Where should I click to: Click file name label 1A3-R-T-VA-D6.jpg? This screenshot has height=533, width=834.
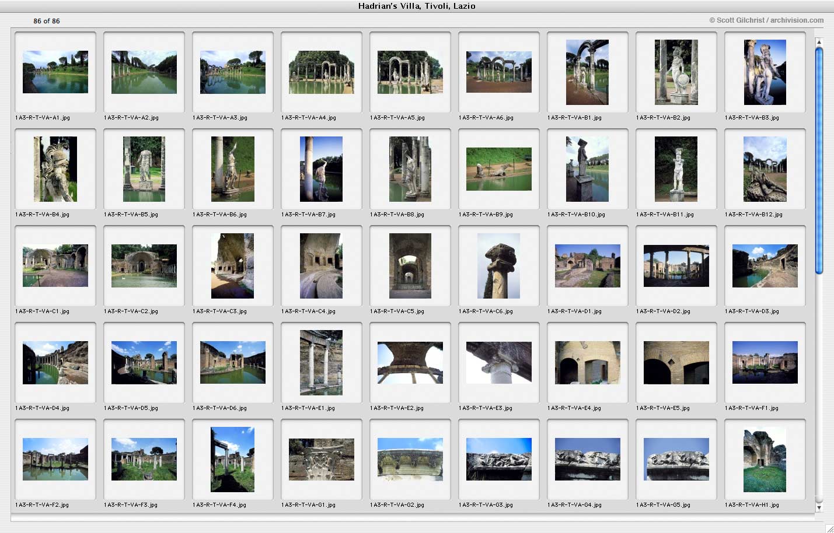click(x=220, y=408)
